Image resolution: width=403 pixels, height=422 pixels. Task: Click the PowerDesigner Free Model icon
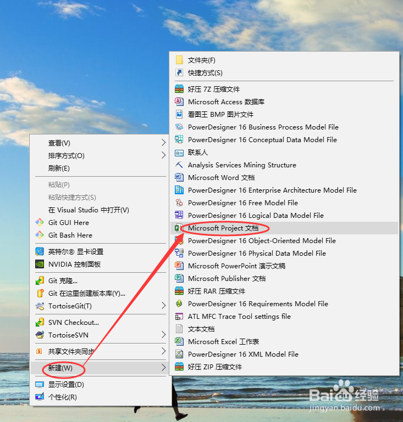click(179, 202)
